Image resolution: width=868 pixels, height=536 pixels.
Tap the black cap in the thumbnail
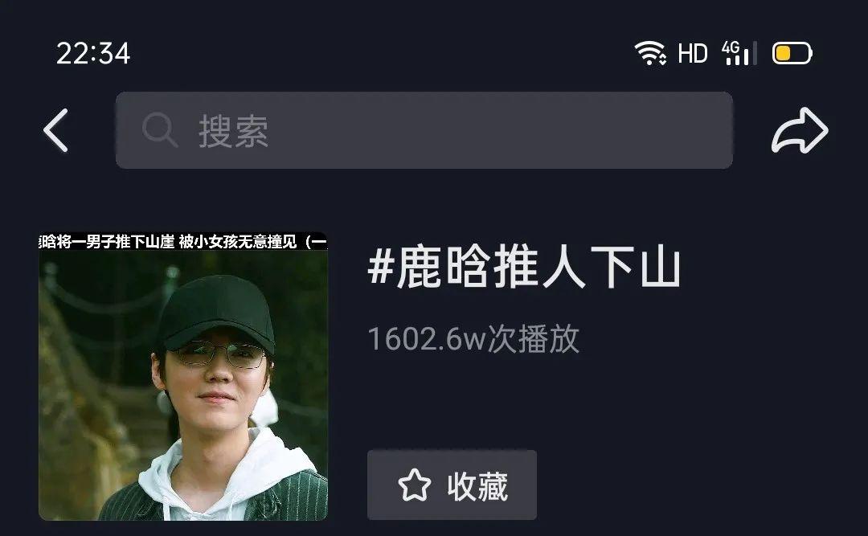[217, 311]
